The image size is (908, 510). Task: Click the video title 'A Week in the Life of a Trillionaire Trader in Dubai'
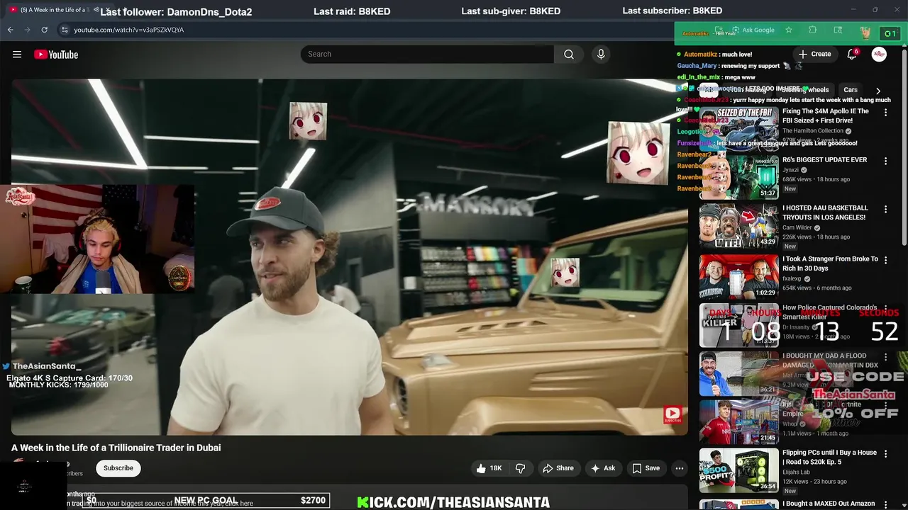(x=116, y=448)
